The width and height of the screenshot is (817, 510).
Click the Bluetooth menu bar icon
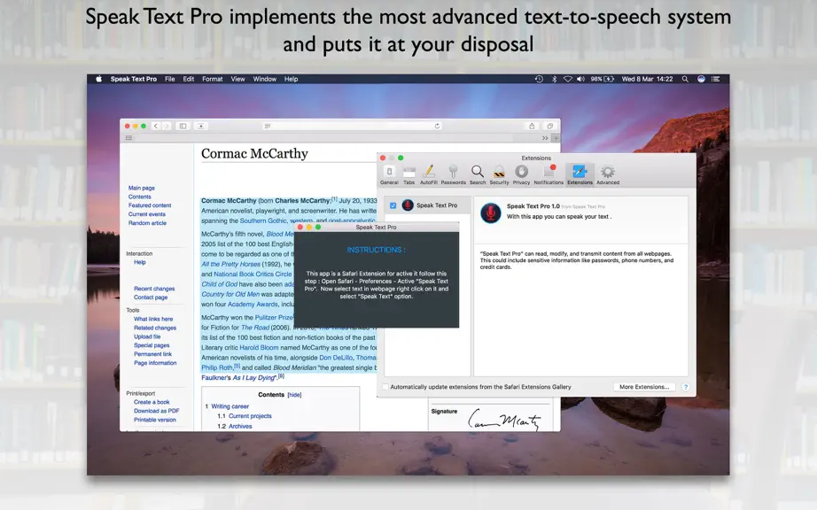click(x=554, y=79)
